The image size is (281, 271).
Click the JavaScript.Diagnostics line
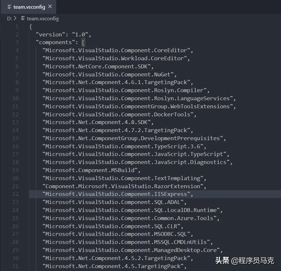pos(137,162)
